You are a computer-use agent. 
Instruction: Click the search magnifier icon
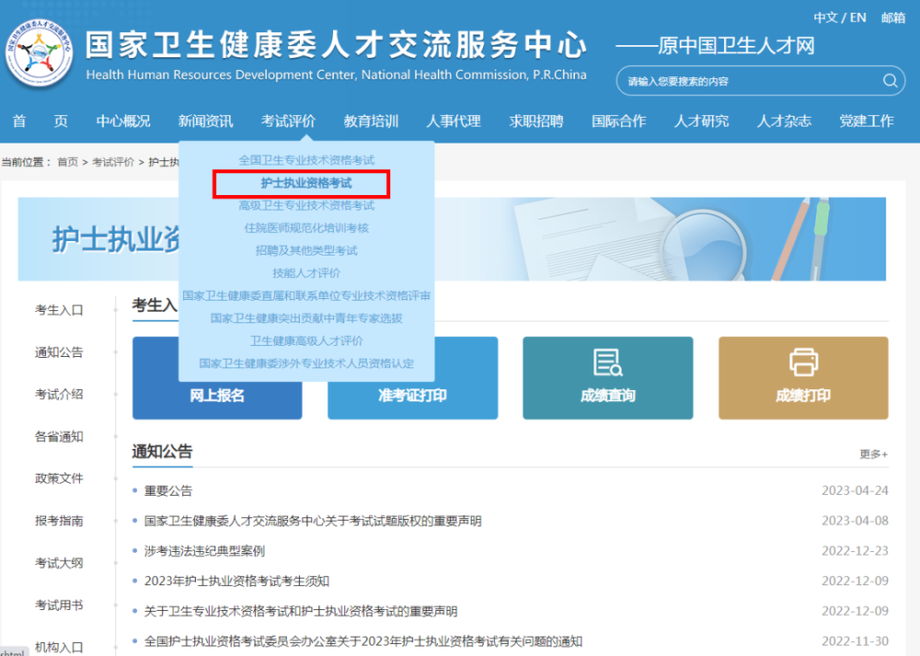point(890,81)
